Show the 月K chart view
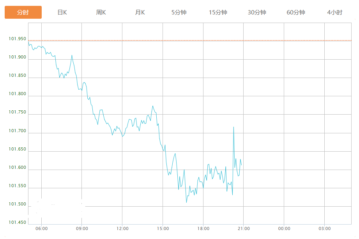Screen dimensions: 359x239 click(x=140, y=12)
